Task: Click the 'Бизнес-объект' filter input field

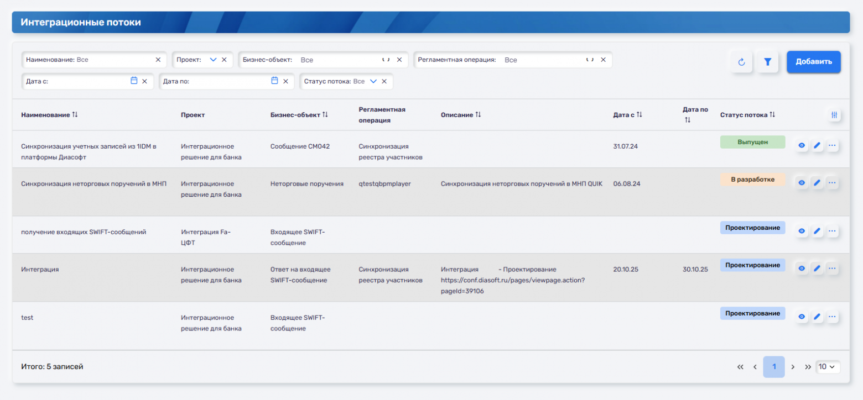Action: pyautogui.click(x=337, y=60)
